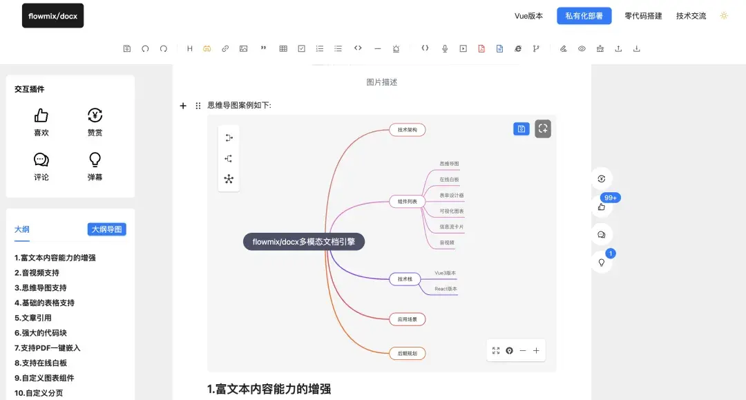Insert a hyperlink using the link icon
This screenshot has height=400, width=746.
click(x=225, y=48)
